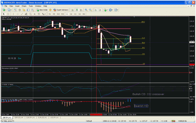Expand the New Chart dropdown arrow

click(6, 10)
